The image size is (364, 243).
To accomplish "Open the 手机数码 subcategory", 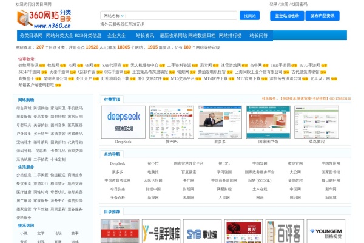I will tap(75, 108).
